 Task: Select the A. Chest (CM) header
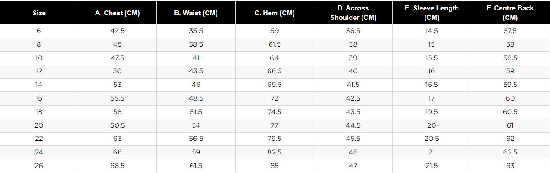117,13
